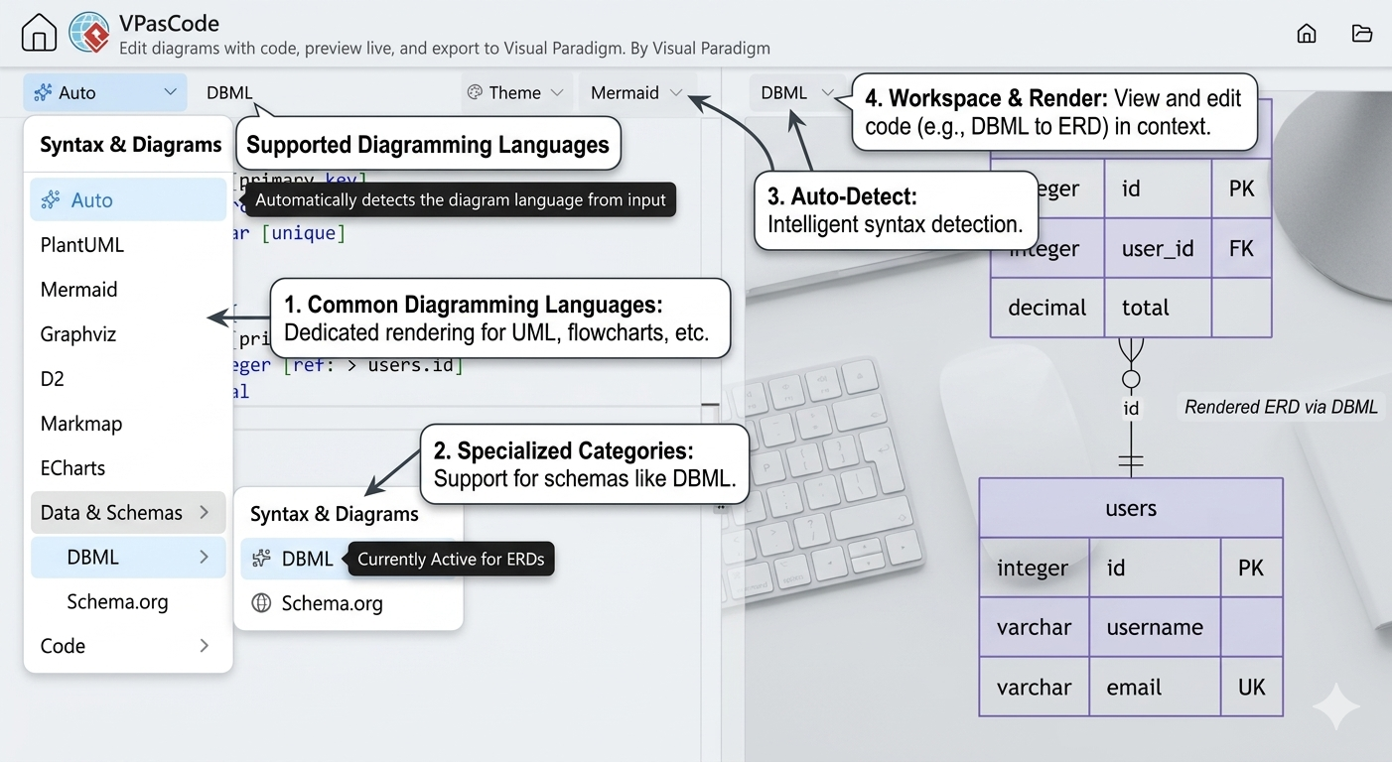This screenshot has height=762, width=1392.
Task: Expand the Data & Schemas submenu arrow
Action: pyautogui.click(x=205, y=512)
